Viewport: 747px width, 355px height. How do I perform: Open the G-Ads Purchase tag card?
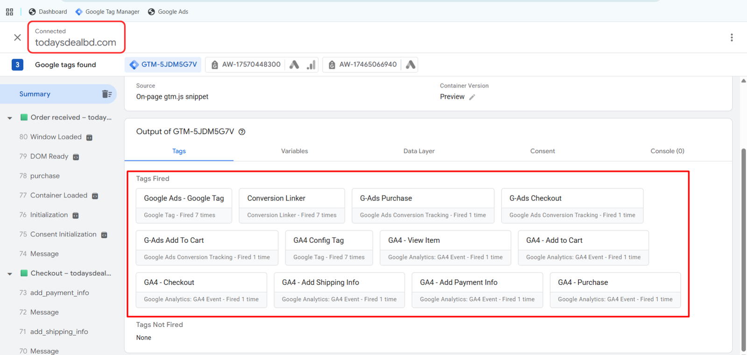pyautogui.click(x=423, y=206)
